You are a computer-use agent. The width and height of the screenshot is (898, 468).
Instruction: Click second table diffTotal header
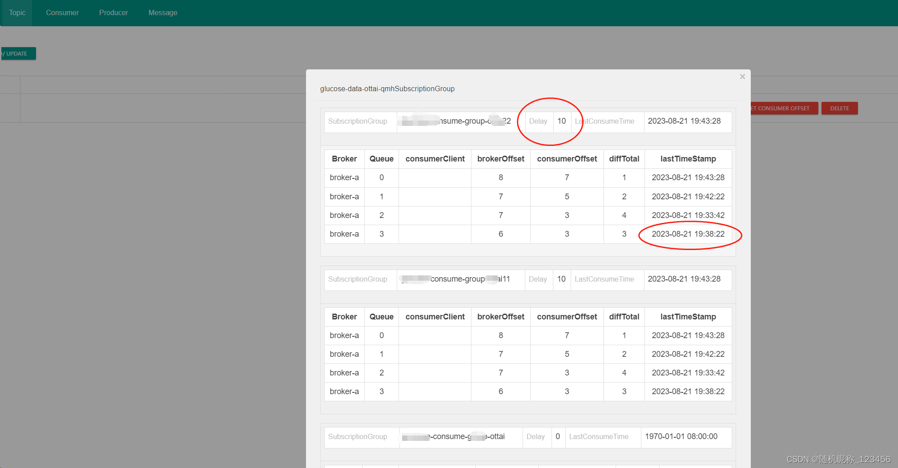point(624,317)
